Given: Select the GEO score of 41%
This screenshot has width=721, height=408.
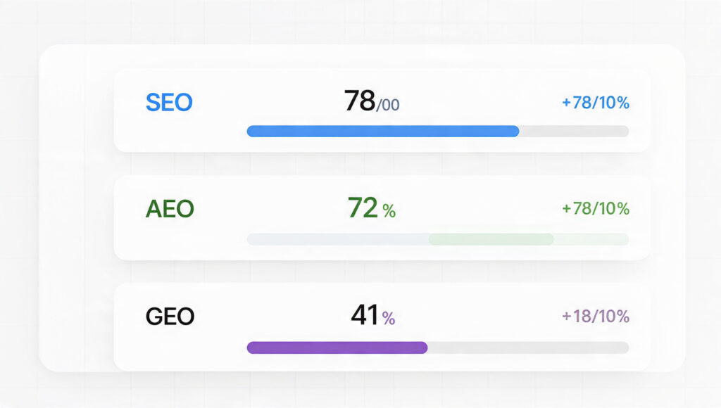Looking at the screenshot, I should [365, 315].
